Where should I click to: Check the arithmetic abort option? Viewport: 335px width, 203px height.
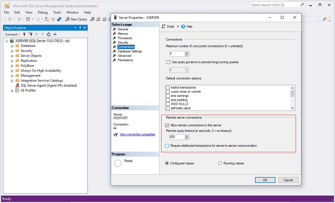[x=168, y=108]
